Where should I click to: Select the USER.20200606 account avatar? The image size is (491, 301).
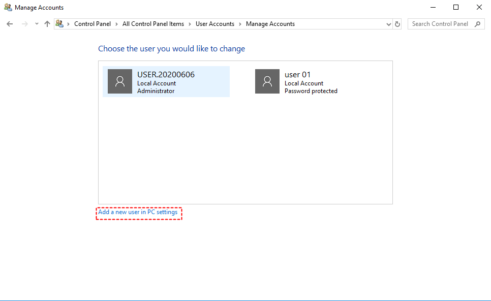120,81
